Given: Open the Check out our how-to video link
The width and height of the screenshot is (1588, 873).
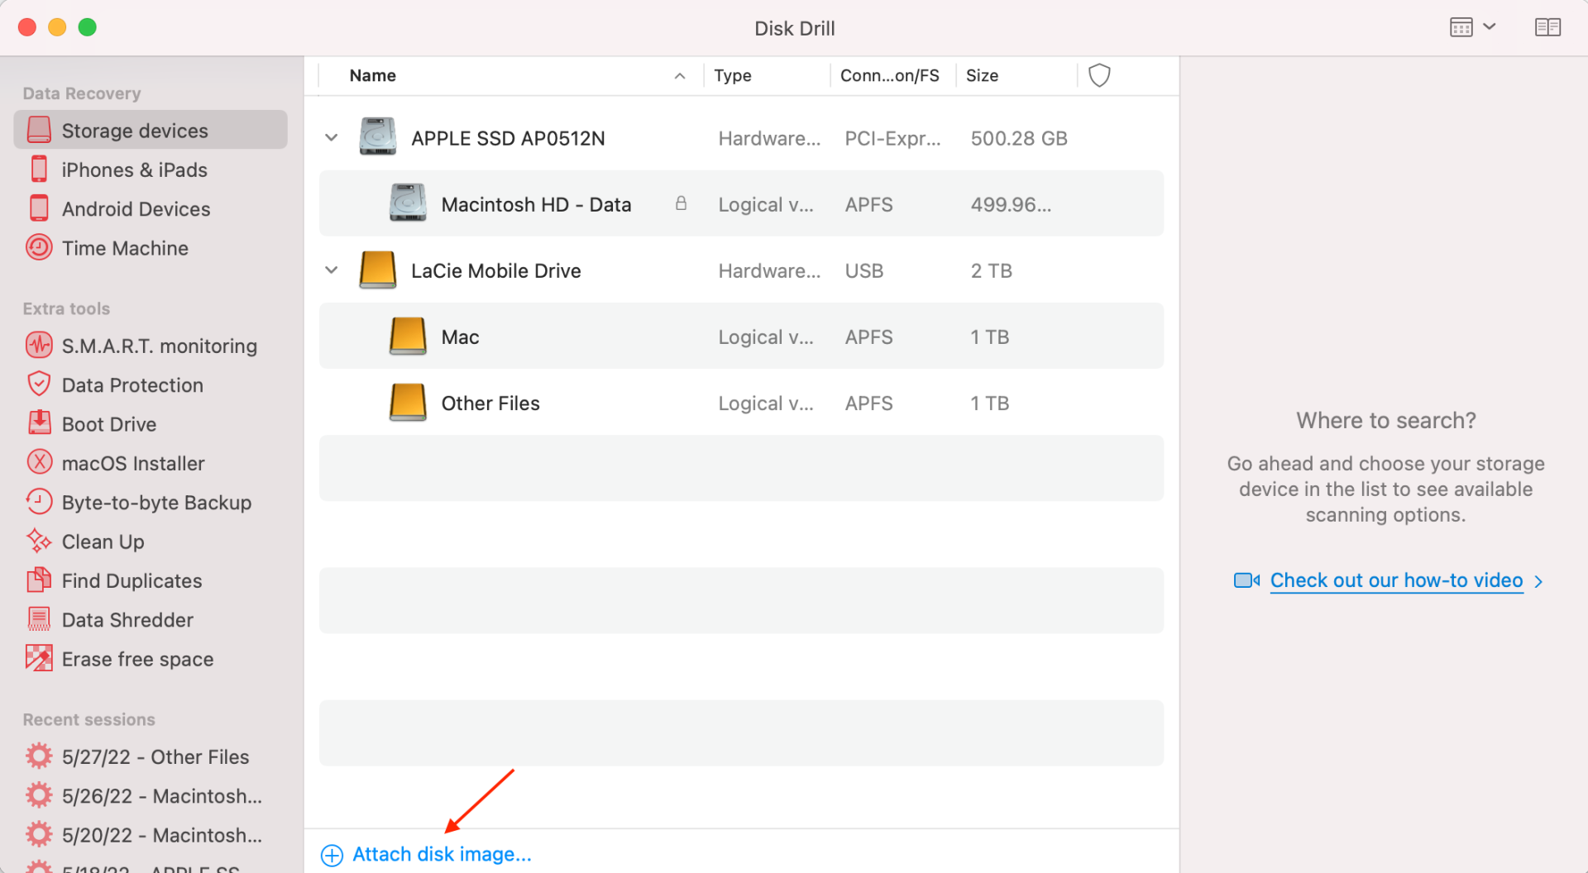Looking at the screenshot, I should [1396, 580].
